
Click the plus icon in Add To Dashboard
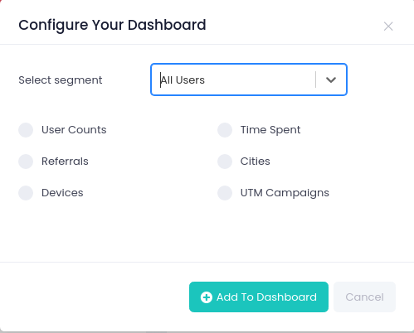pos(207,297)
